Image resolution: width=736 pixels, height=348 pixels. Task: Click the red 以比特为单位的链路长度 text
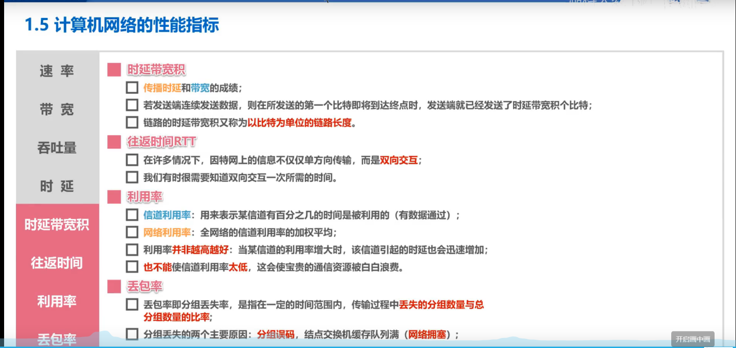tap(300, 123)
